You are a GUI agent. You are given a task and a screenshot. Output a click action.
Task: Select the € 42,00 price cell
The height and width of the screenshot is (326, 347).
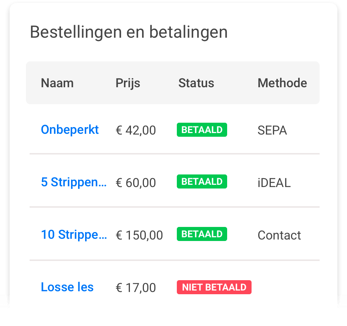[136, 130]
